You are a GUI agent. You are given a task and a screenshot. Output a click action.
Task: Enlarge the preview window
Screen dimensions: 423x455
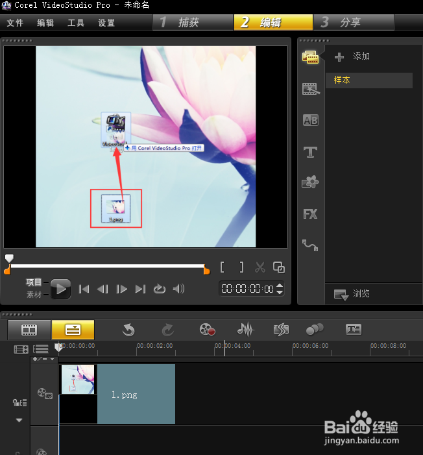(278, 267)
